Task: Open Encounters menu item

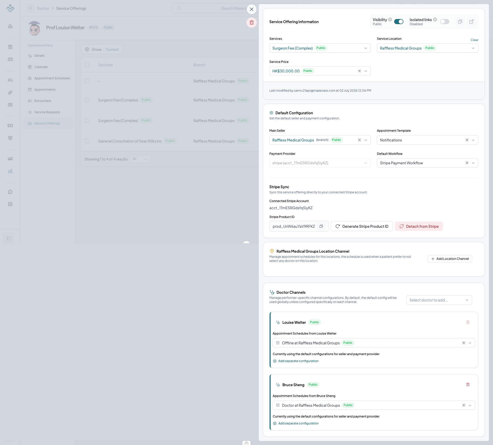Action: click(48, 101)
